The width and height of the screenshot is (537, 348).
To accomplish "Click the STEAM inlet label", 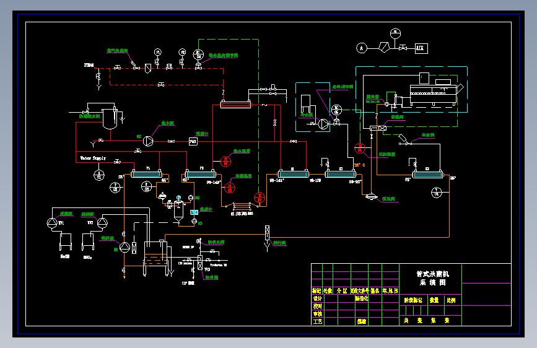I will tap(89, 65).
